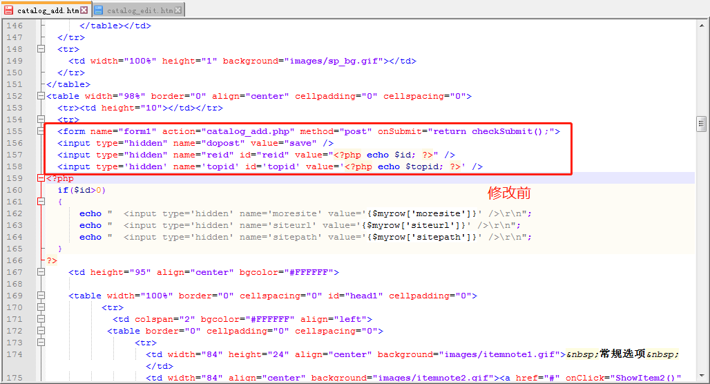Fold the table block at line 169
710x384 pixels.
coord(41,296)
